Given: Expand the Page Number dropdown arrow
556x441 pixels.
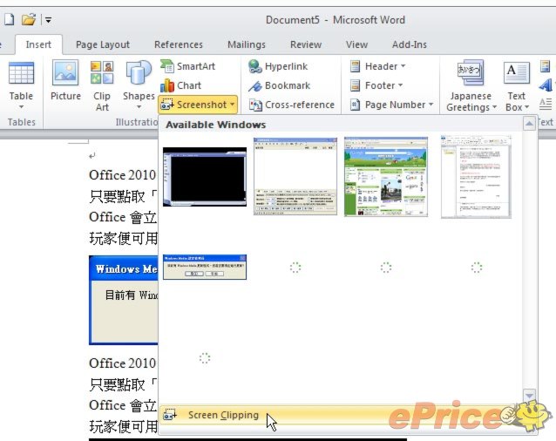Looking at the screenshot, I should (x=431, y=105).
